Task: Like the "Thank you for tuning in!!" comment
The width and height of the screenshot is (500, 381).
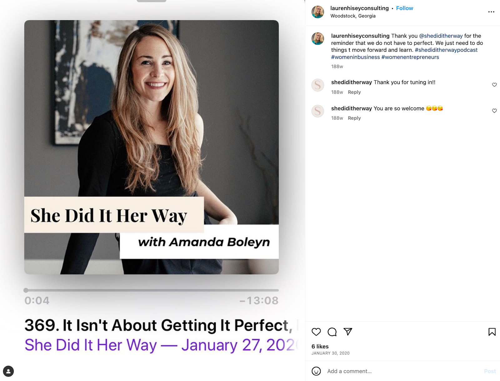Action: 494,85
